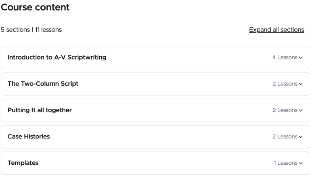Viewport: 310px width, 184px height.
Task: Click the 5 sections count text
Action: [x=15, y=30]
